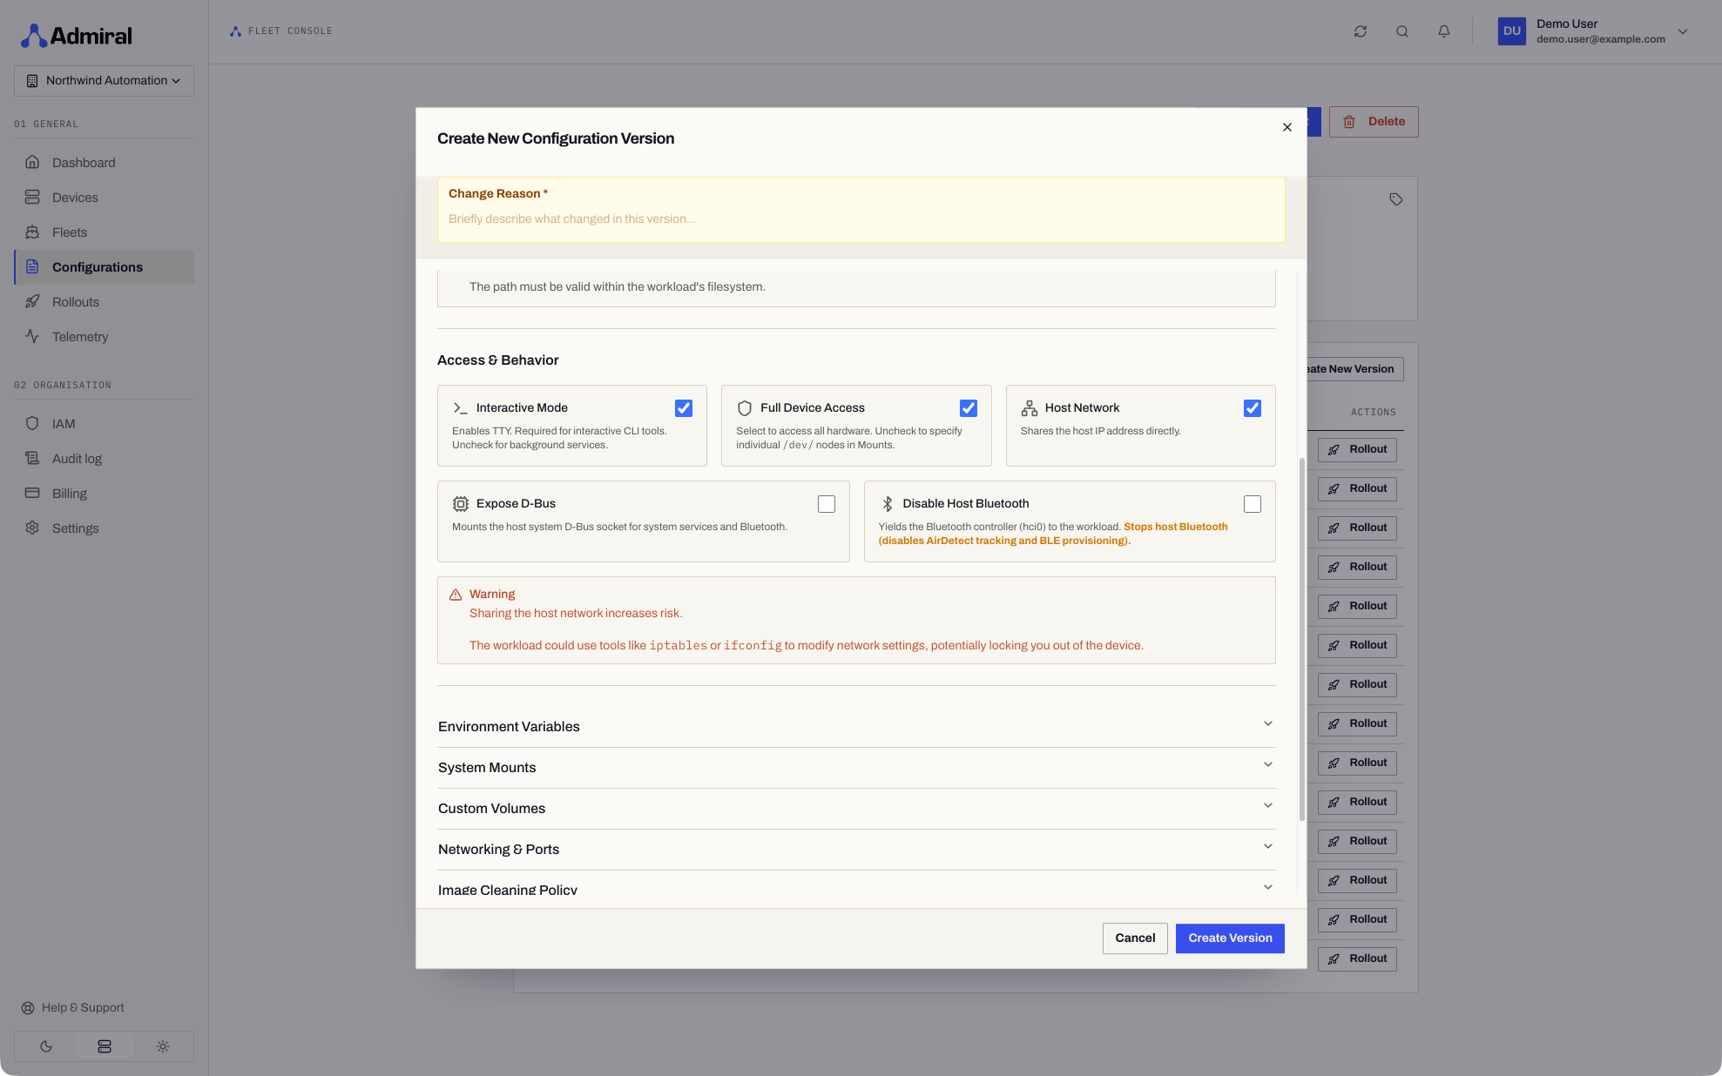Open Telemetry in sidebar

[x=104, y=337]
